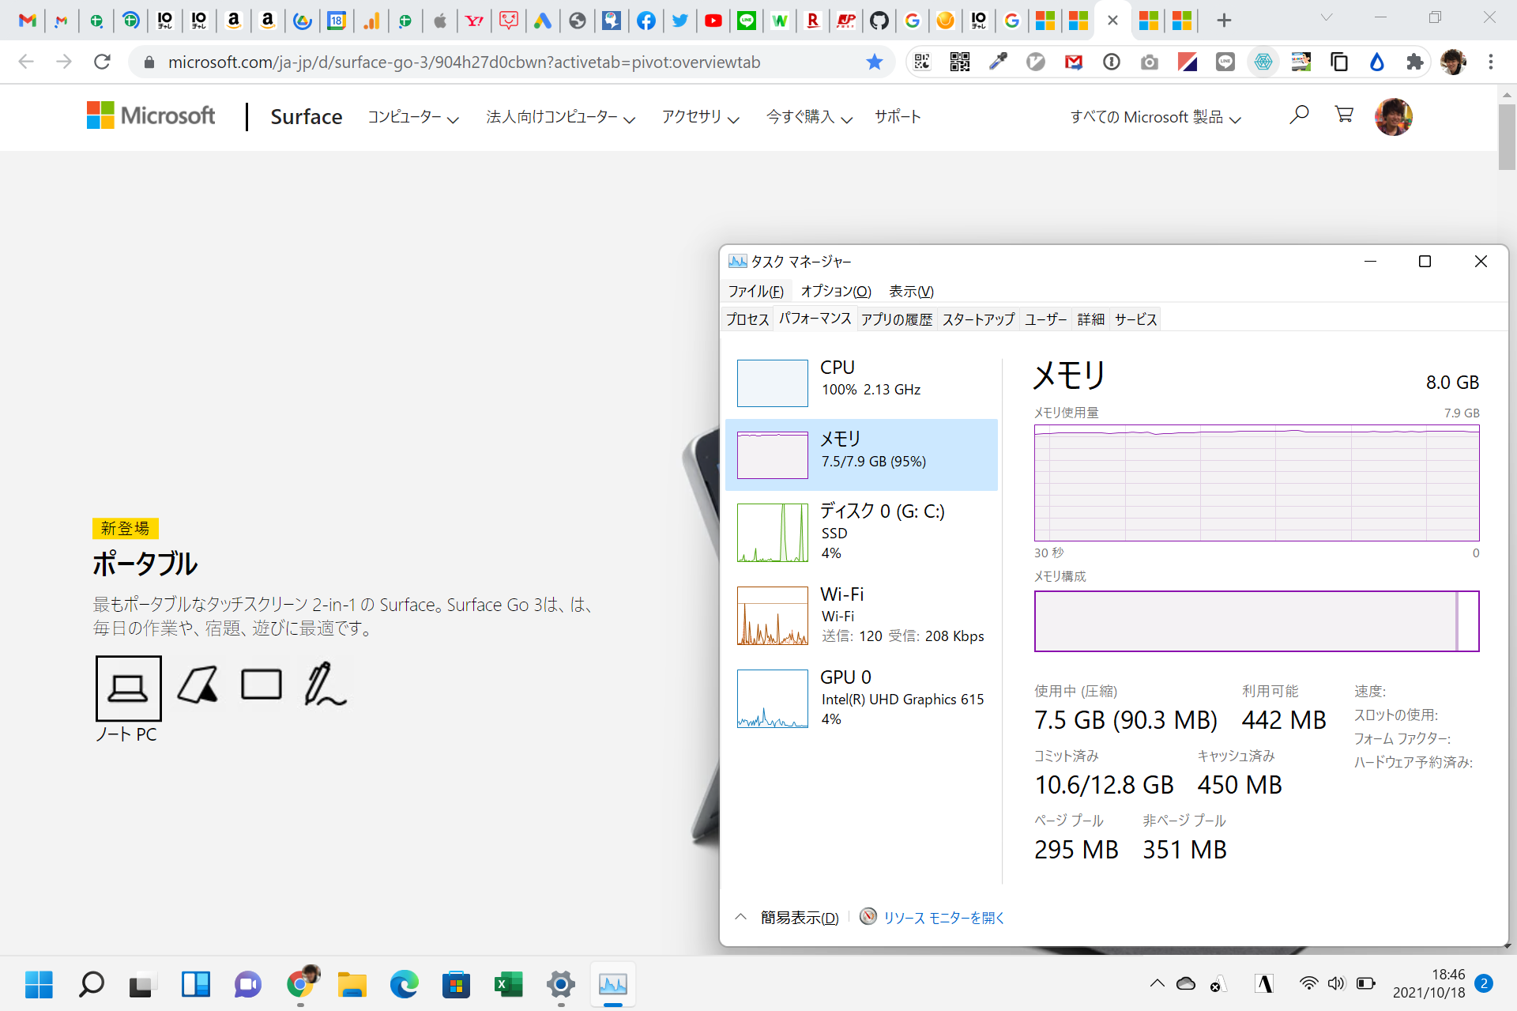Open Excel from the taskbar
Image resolution: width=1517 pixels, height=1011 pixels.
tap(508, 984)
